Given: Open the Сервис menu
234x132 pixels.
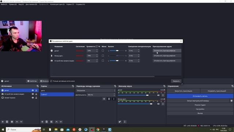Looking at the screenshot, I should click(x=70, y=4).
